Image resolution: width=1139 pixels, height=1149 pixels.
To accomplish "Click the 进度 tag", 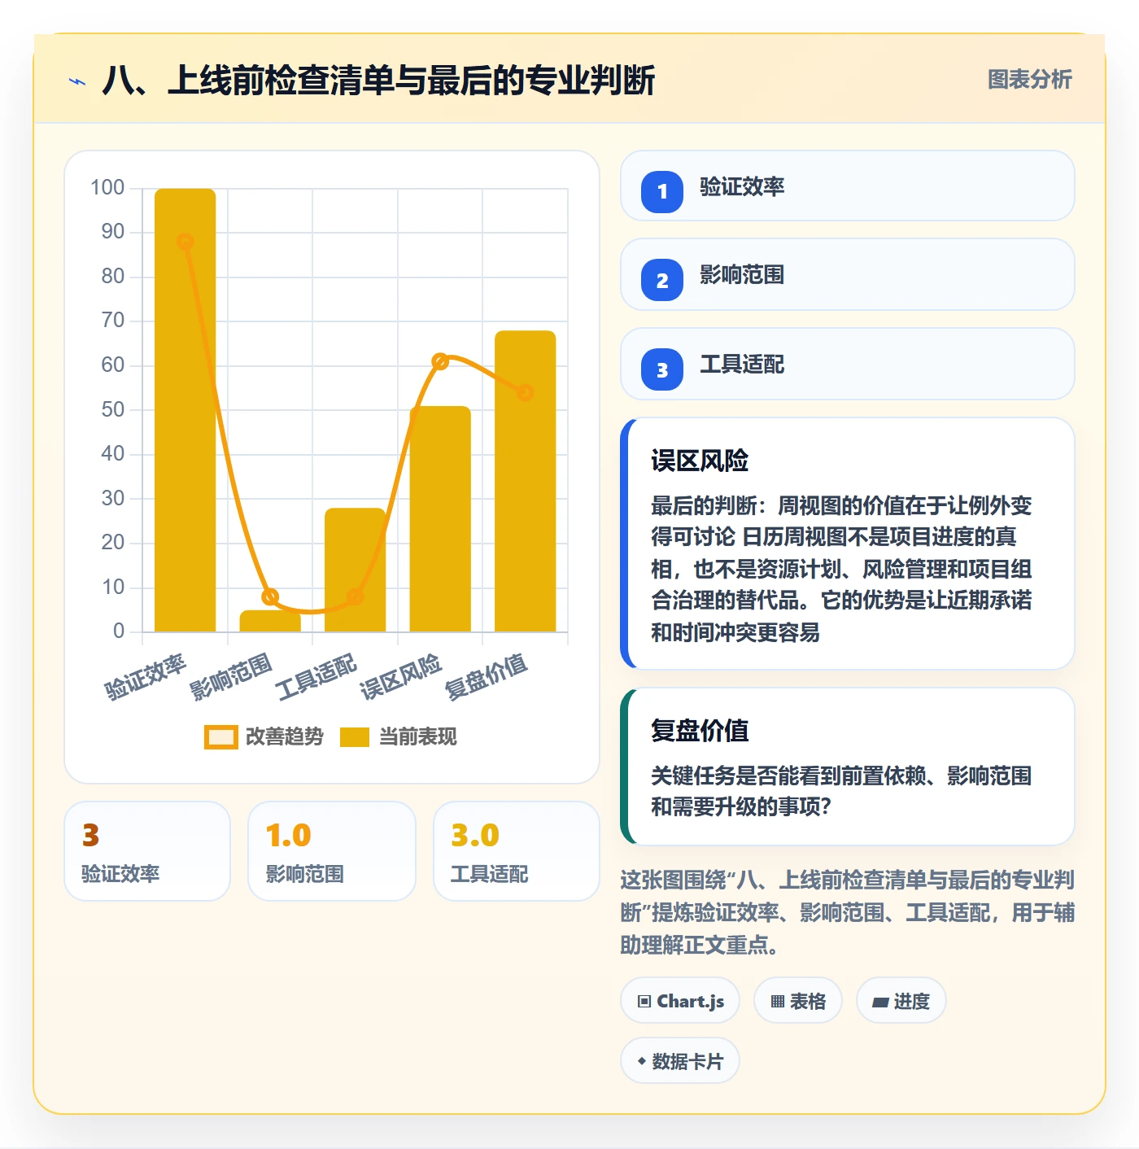I will 901,1001.
